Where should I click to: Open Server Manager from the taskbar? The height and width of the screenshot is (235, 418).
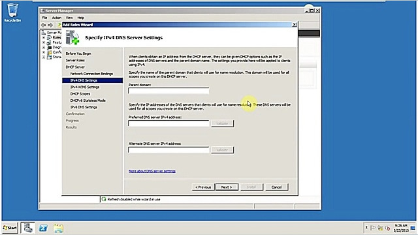[27, 228]
